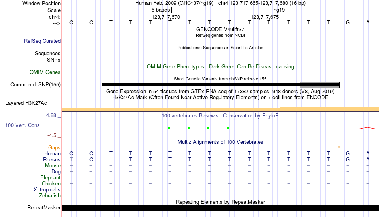Click the Layered H3K27Ac track label

pyautogui.click(x=26, y=103)
